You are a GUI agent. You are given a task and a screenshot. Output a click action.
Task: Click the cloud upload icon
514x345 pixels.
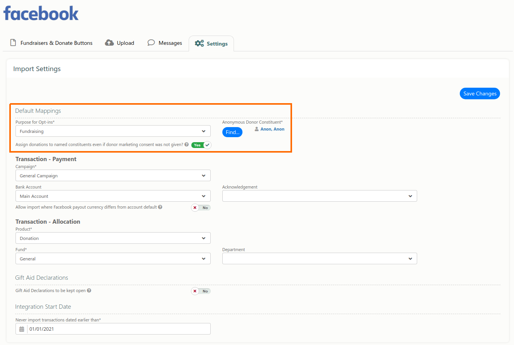pyautogui.click(x=109, y=42)
